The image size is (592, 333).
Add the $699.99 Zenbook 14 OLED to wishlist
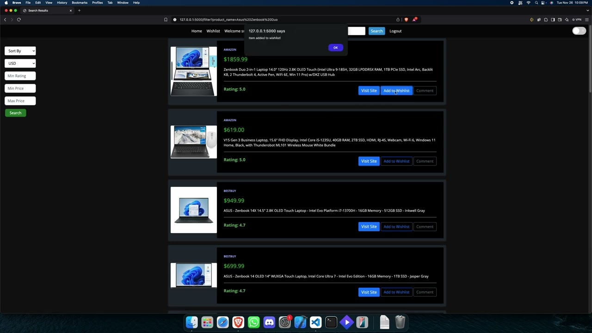pyautogui.click(x=396, y=292)
